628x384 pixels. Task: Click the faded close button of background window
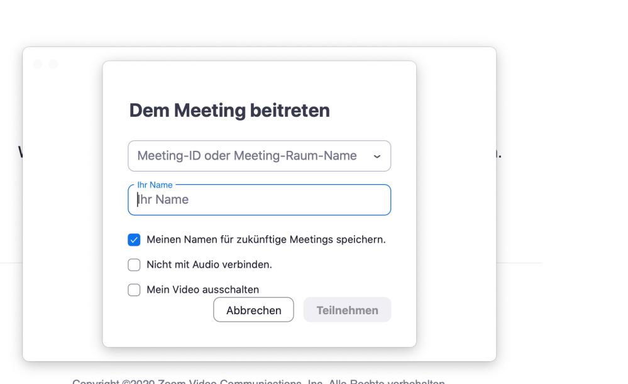tap(38, 64)
